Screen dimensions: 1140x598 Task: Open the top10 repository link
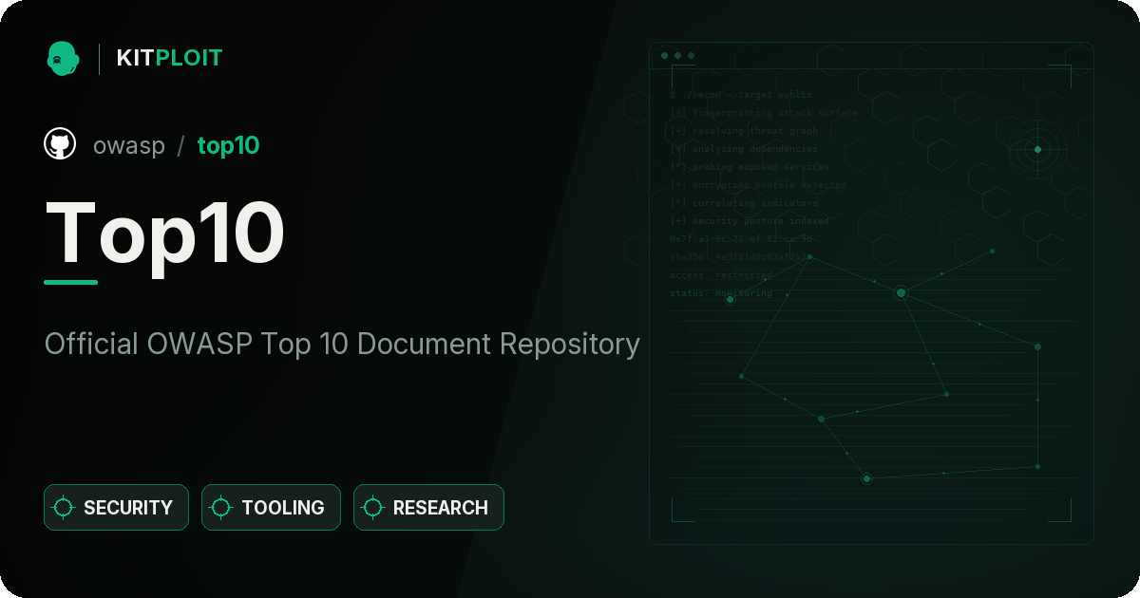click(228, 145)
